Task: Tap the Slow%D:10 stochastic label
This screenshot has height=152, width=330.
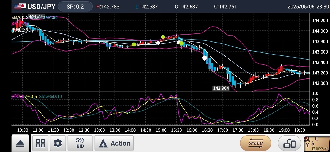Action: [x=51, y=96]
